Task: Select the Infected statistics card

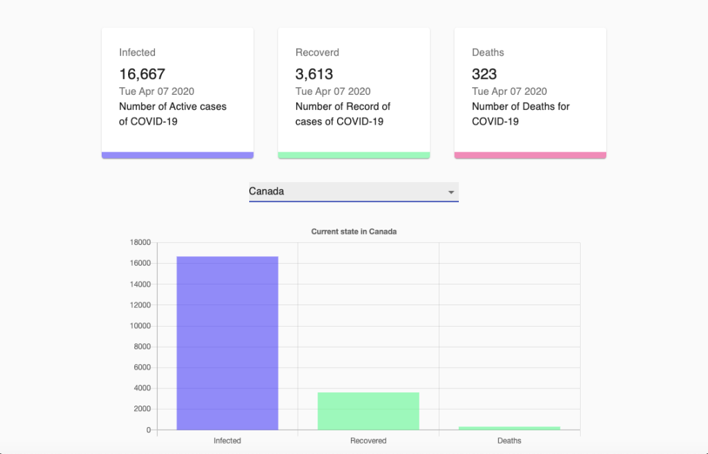Action: coord(177,90)
